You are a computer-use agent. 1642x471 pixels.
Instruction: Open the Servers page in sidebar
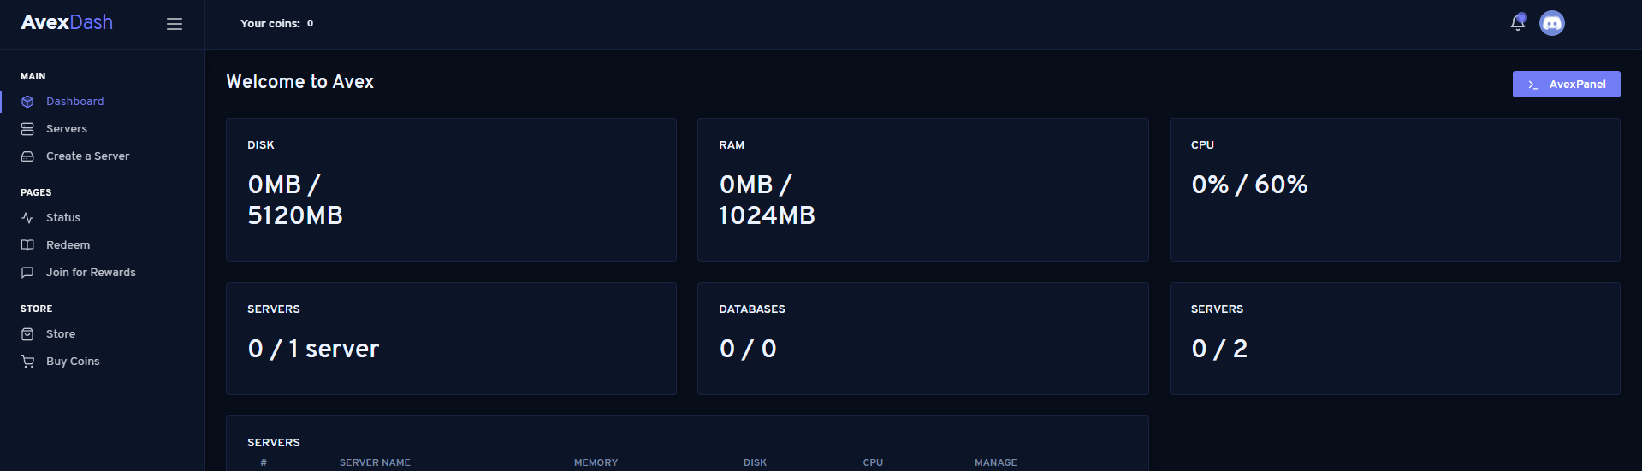(67, 129)
